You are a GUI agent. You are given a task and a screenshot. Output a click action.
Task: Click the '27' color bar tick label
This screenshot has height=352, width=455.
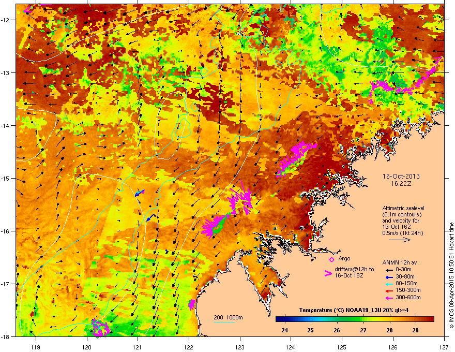coord(363,330)
